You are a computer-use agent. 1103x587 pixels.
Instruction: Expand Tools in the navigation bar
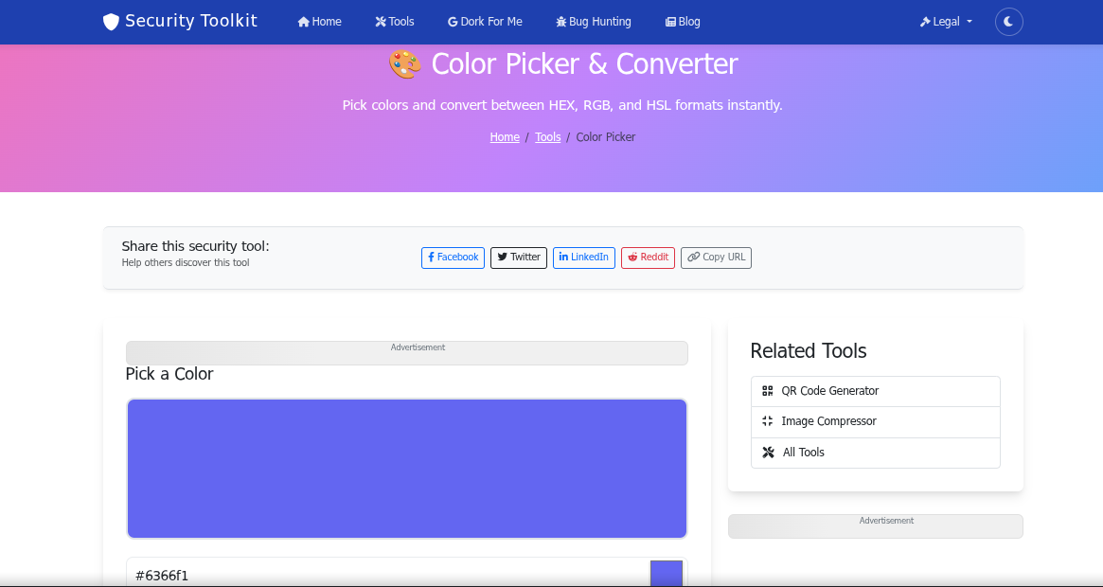click(x=395, y=21)
